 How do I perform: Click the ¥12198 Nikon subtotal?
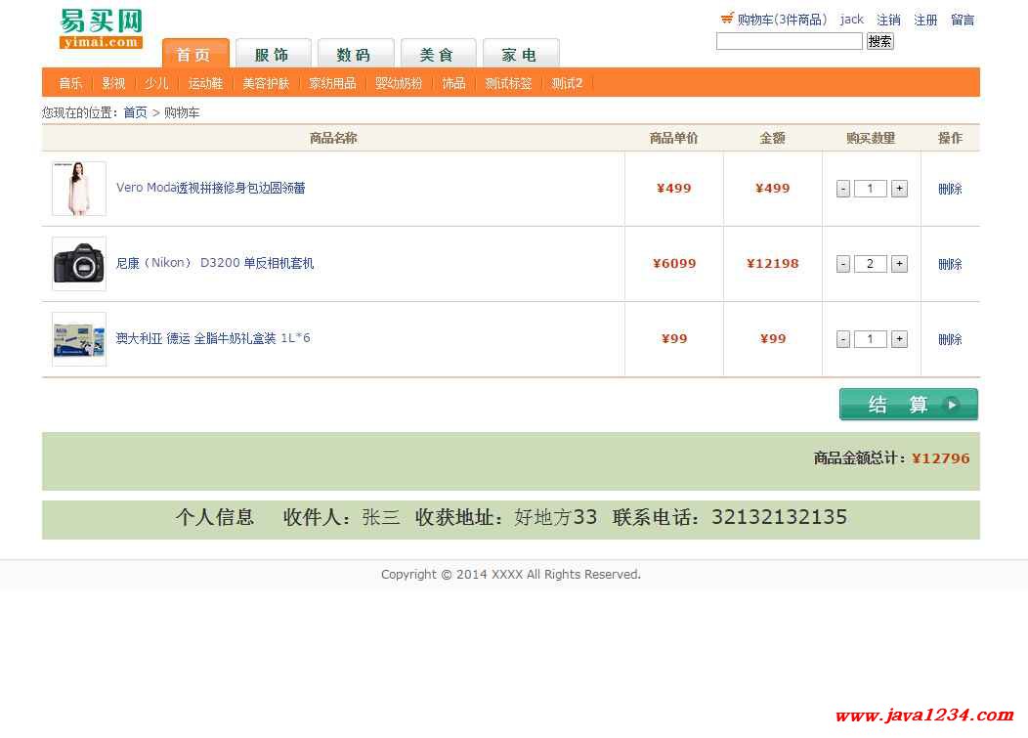772,264
